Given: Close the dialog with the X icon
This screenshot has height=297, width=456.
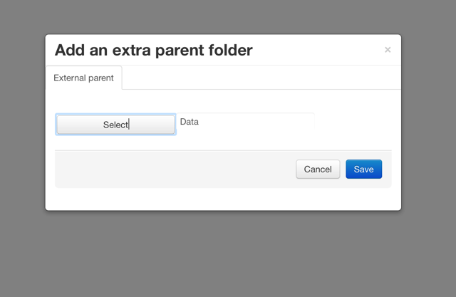Looking at the screenshot, I should 388,50.
